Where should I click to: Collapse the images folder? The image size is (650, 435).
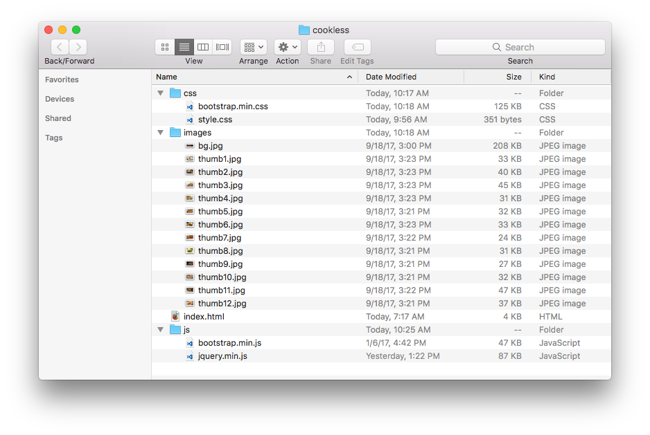[x=160, y=132]
